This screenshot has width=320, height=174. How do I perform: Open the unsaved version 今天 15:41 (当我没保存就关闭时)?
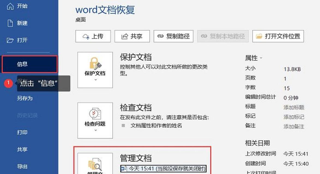pos(163,169)
